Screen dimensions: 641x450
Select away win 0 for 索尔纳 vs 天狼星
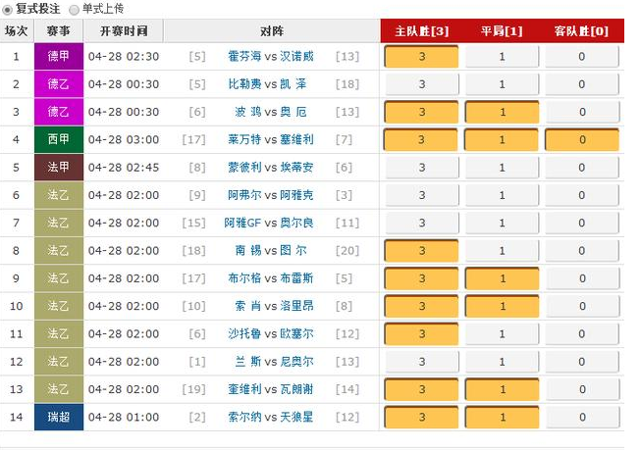point(582,418)
